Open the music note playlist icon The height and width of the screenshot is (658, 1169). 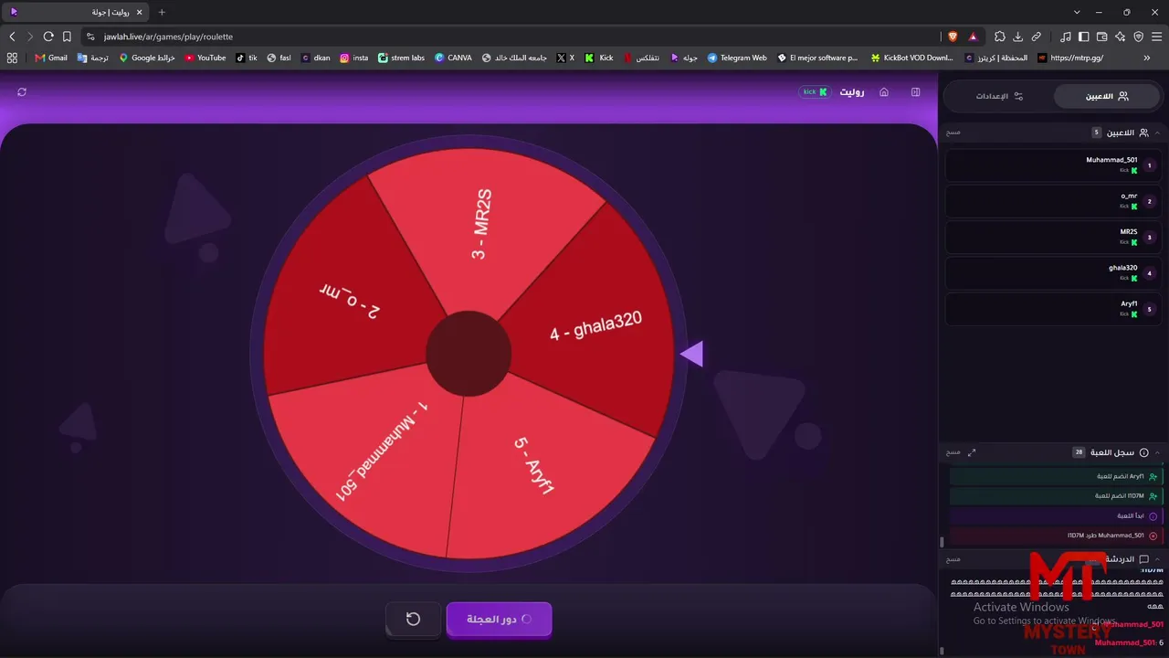coord(1066,37)
